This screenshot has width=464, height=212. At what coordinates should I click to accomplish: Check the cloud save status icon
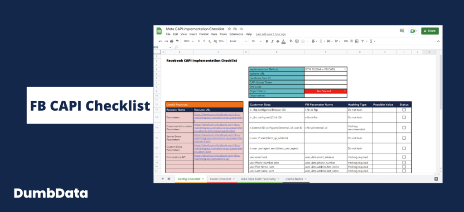[241, 29]
